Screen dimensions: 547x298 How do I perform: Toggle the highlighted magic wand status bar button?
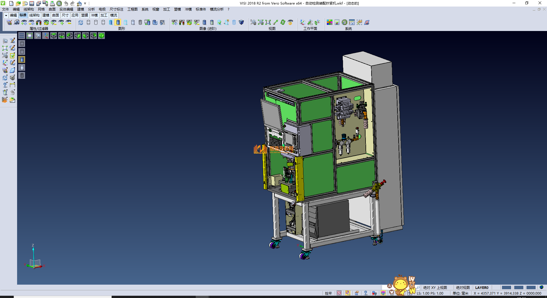click(x=348, y=293)
